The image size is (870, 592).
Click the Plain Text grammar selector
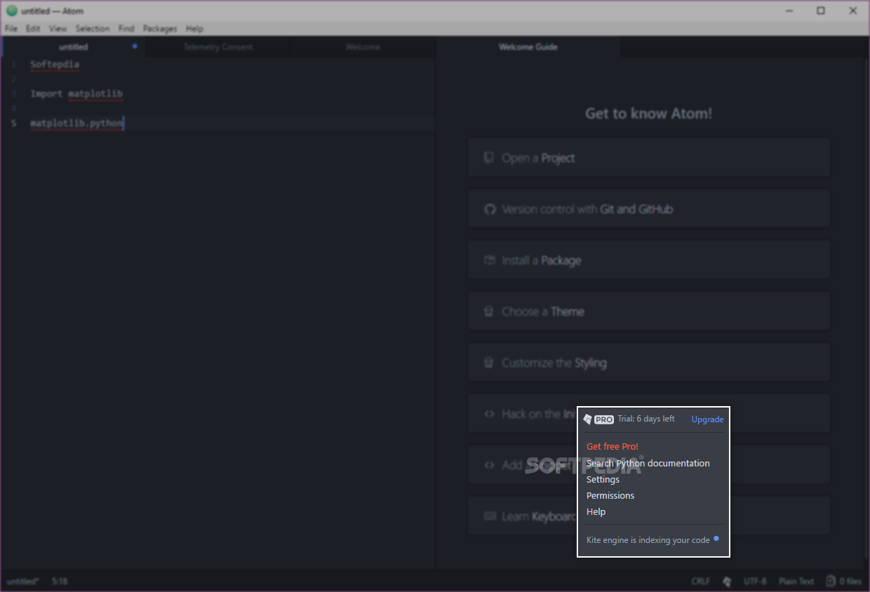(796, 581)
